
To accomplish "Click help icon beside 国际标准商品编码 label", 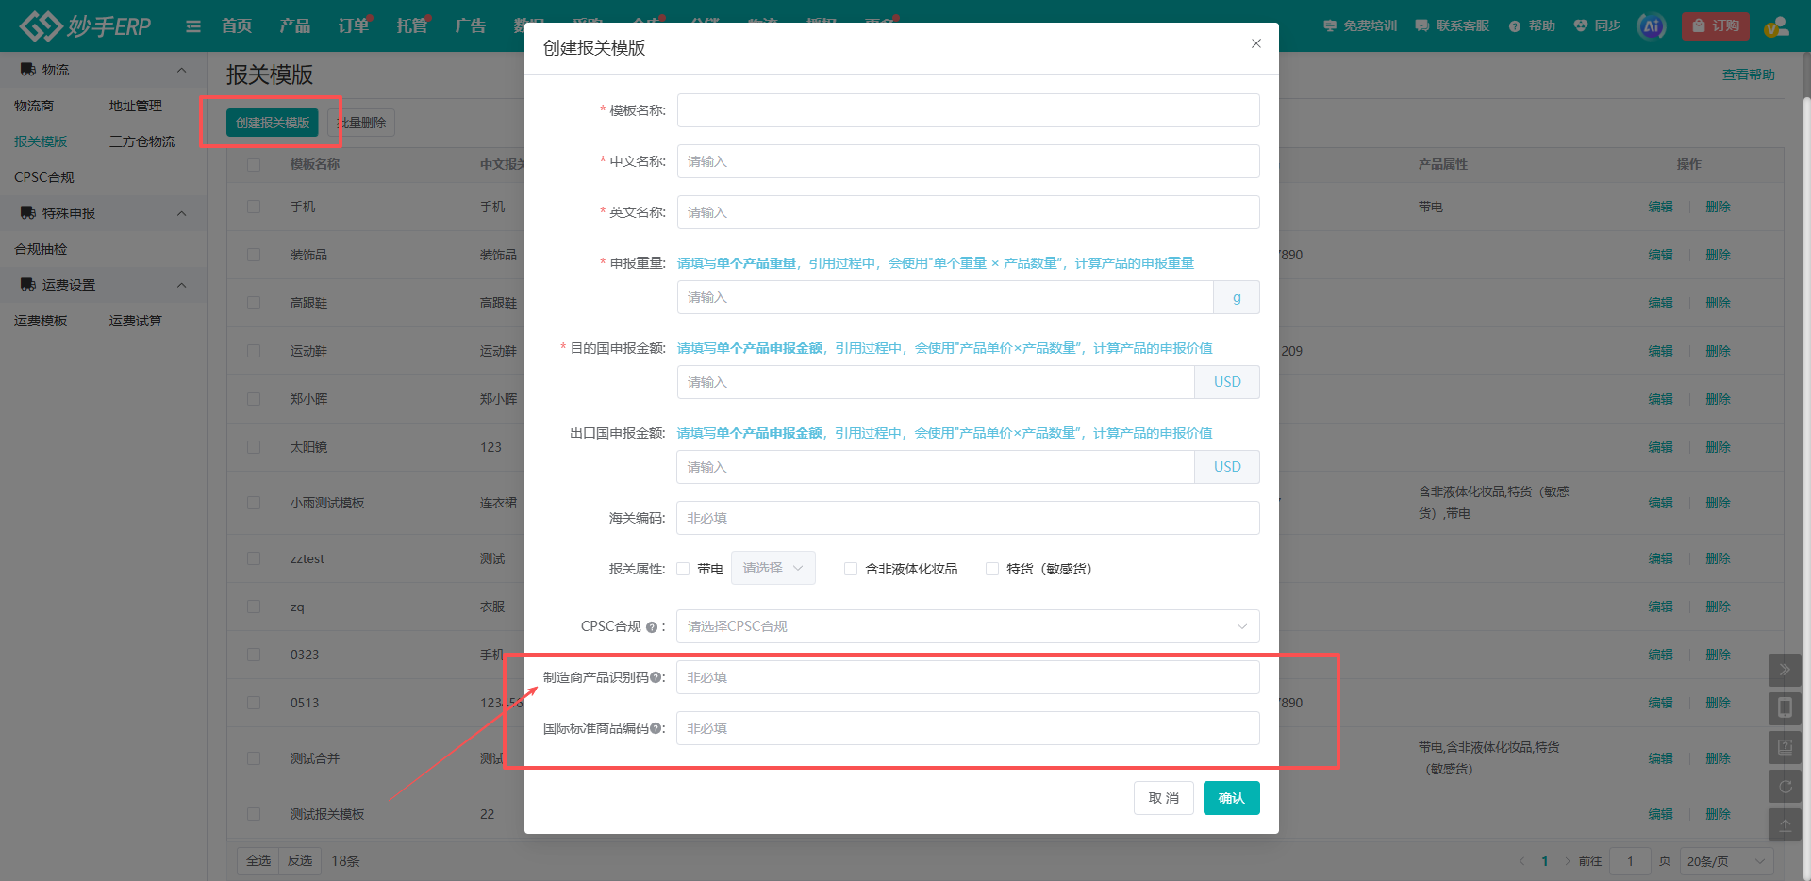I will pyautogui.click(x=656, y=728).
